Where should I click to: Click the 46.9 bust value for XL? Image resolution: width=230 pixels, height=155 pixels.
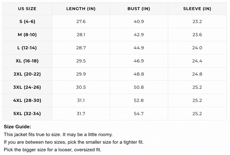pos(139,61)
